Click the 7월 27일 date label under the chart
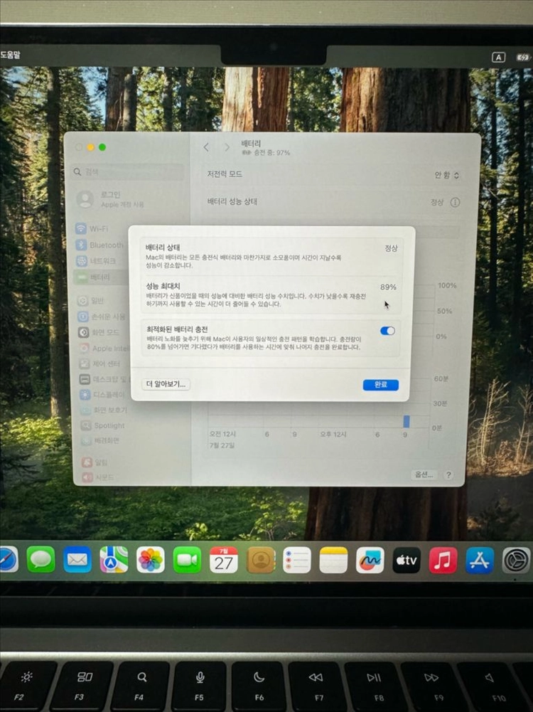Viewport: 533px width, 712px height. (222, 445)
